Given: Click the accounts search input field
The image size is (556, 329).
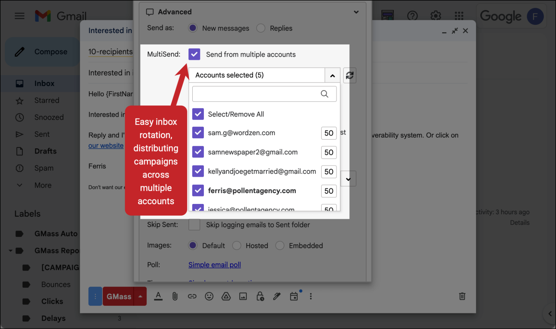Looking at the screenshot, I should coord(264,94).
